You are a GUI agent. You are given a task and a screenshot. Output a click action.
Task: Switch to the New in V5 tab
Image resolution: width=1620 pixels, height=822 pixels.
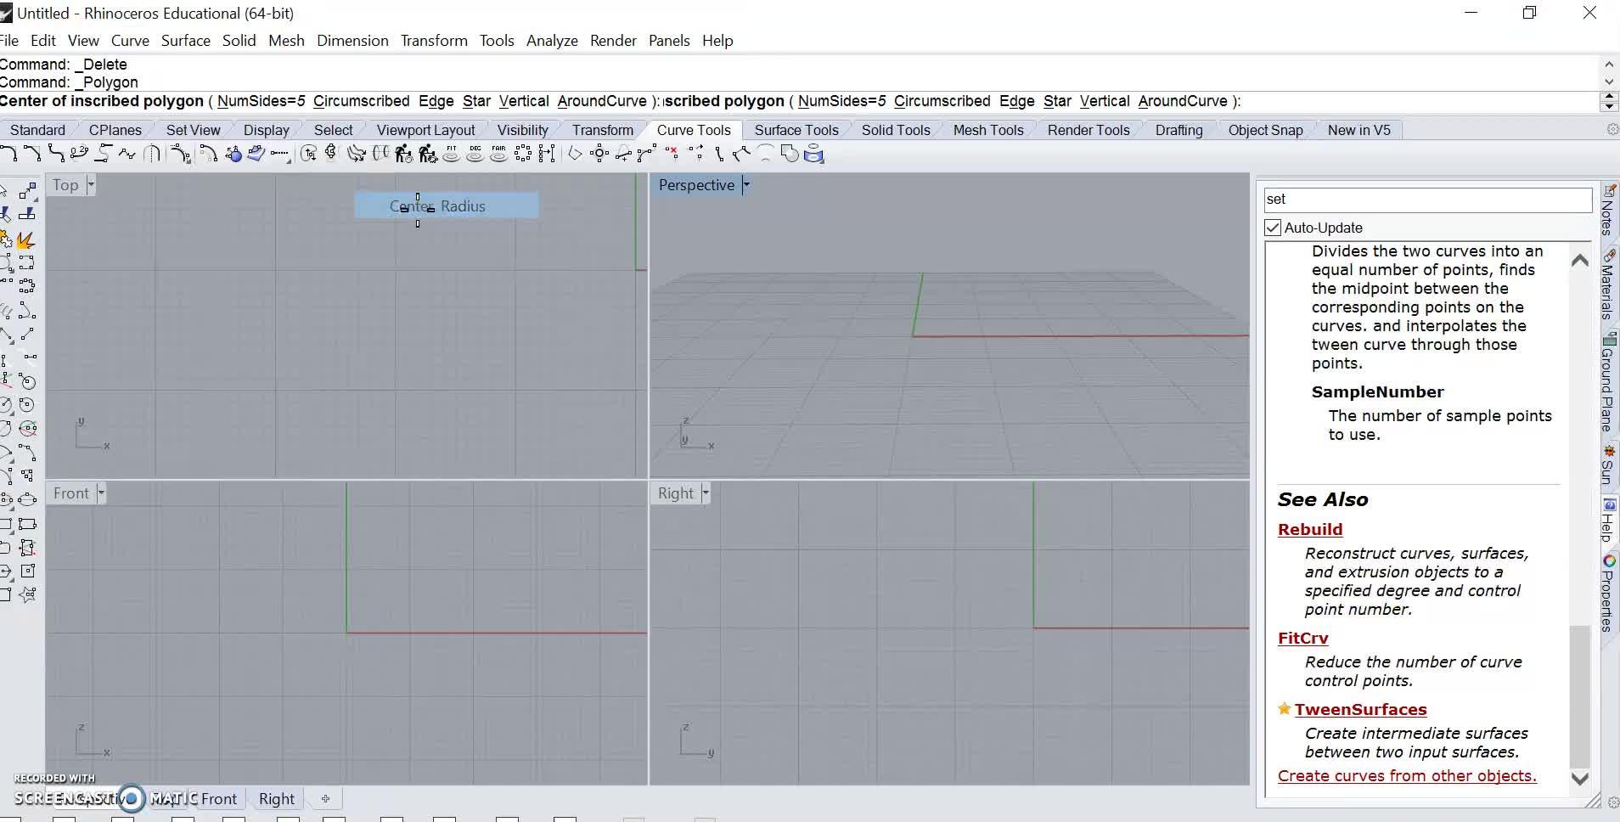[x=1358, y=130]
